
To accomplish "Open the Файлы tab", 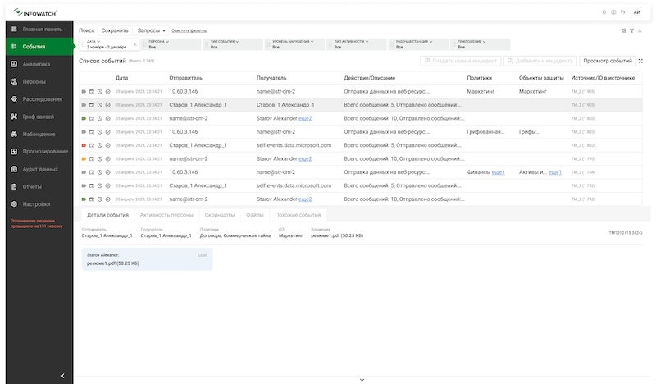I will coord(255,215).
